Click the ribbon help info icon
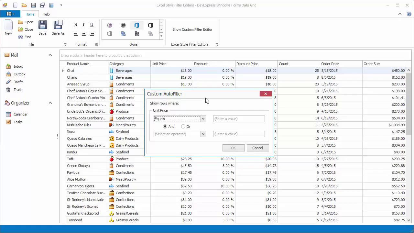This screenshot has height=233, width=414. pos(409,14)
